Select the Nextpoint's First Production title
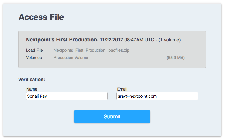The width and height of the screenshot is (225, 139). 61,40
